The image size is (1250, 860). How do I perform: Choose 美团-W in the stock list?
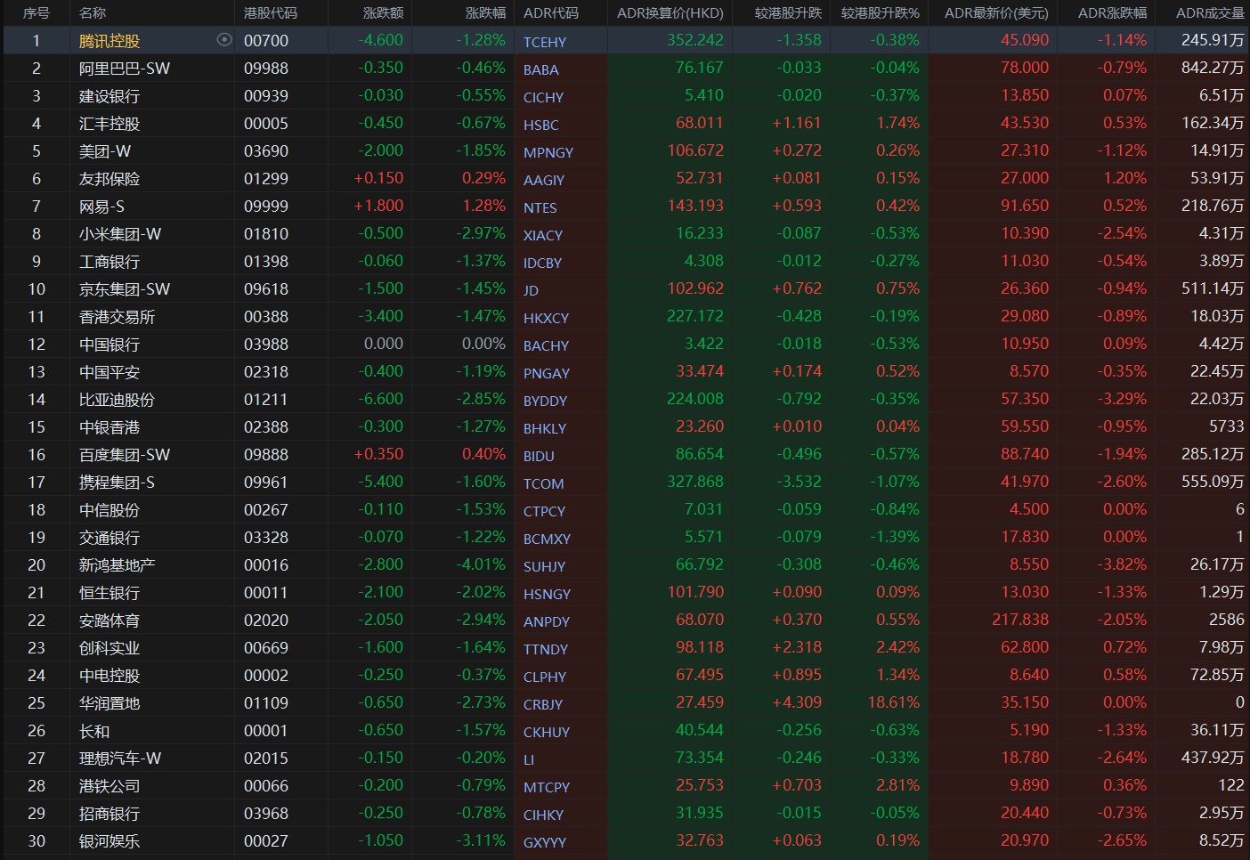point(105,151)
